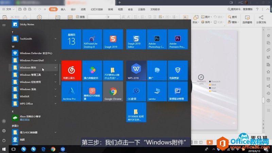Viewport: 272px width, 153px height.
Task: Launch the Arctime Pro tile
Action: [x=71, y=91]
